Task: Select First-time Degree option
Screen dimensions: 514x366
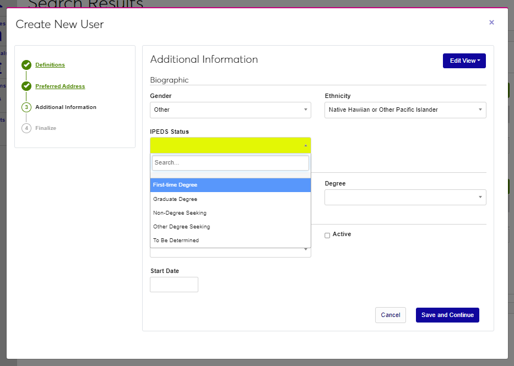Action: pyautogui.click(x=230, y=185)
